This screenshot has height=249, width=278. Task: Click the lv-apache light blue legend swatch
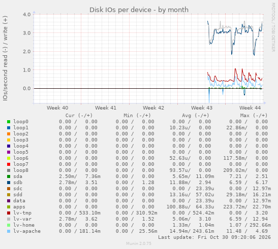coord(9,231)
